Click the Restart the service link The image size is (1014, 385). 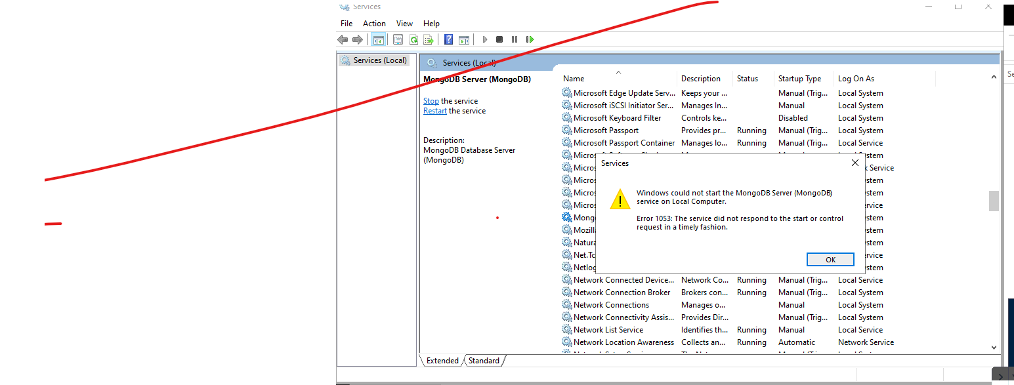click(x=434, y=111)
